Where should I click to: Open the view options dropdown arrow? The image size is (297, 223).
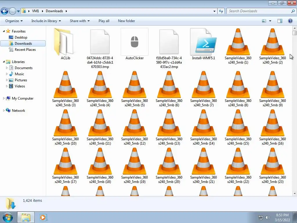[270, 21]
